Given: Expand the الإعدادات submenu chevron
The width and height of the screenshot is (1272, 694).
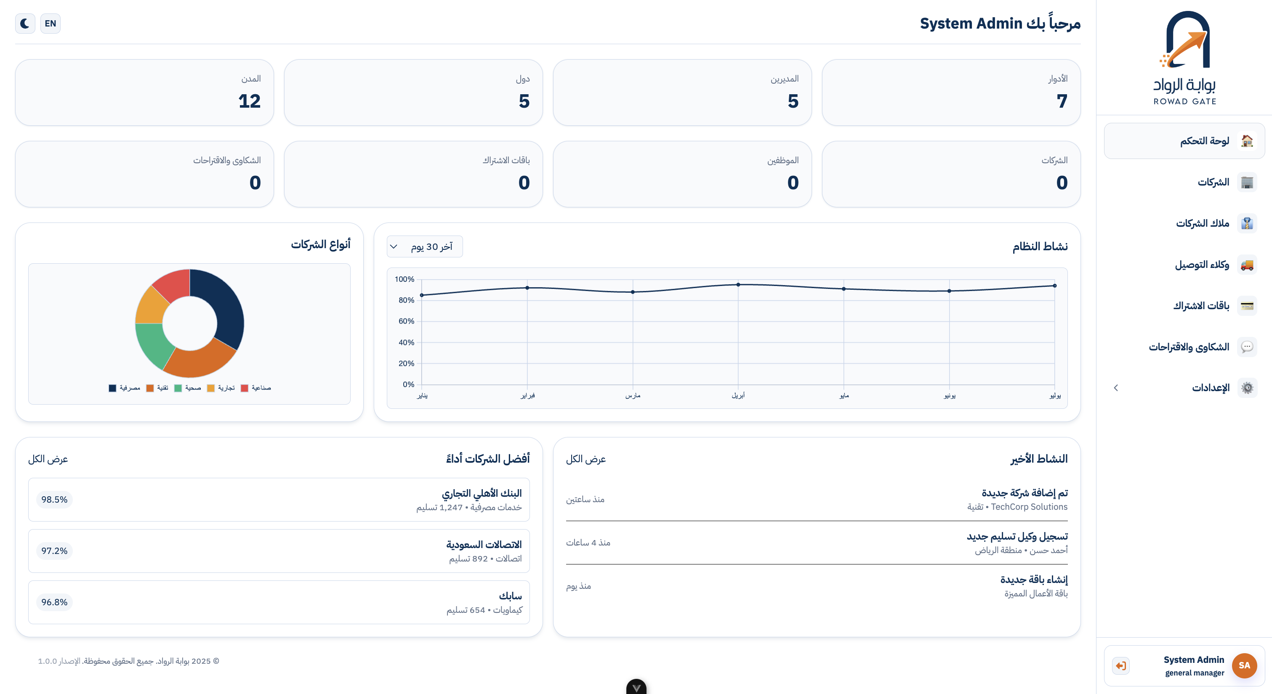Looking at the screenshot, I should click(x=1115, y=388).
